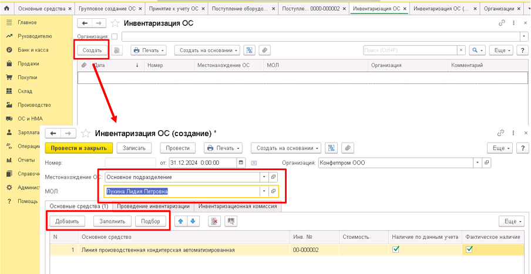
Task: Open search options magnifier dropdown
Action: pos(477,50)
